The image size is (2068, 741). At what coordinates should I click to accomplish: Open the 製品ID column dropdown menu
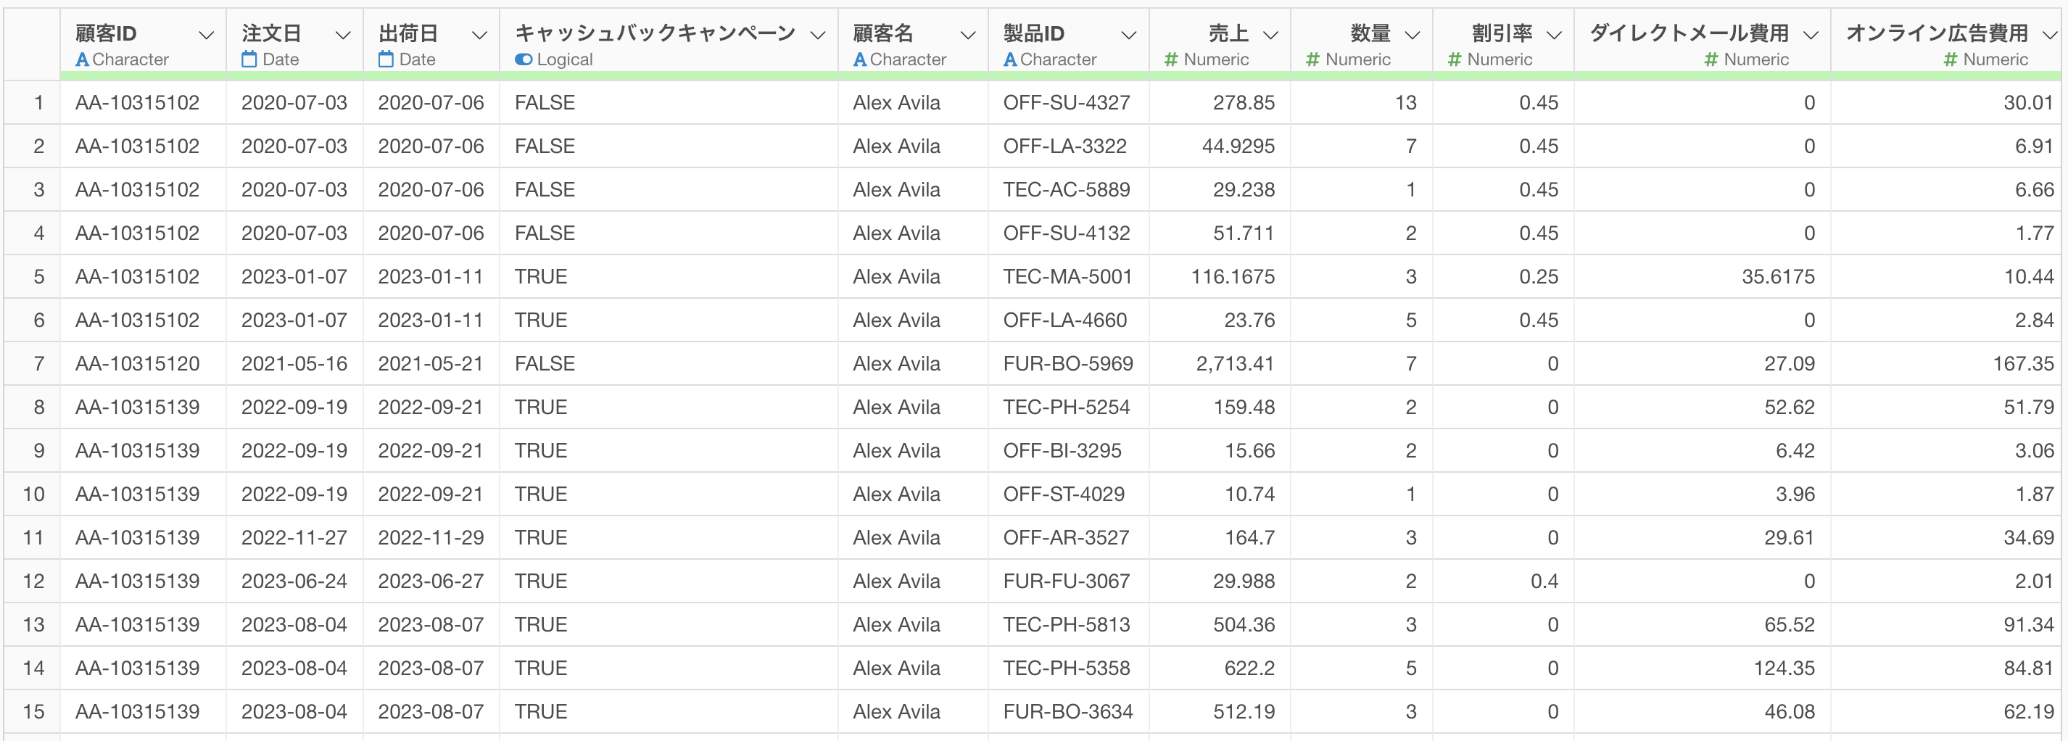click(x=1129, y=35)
